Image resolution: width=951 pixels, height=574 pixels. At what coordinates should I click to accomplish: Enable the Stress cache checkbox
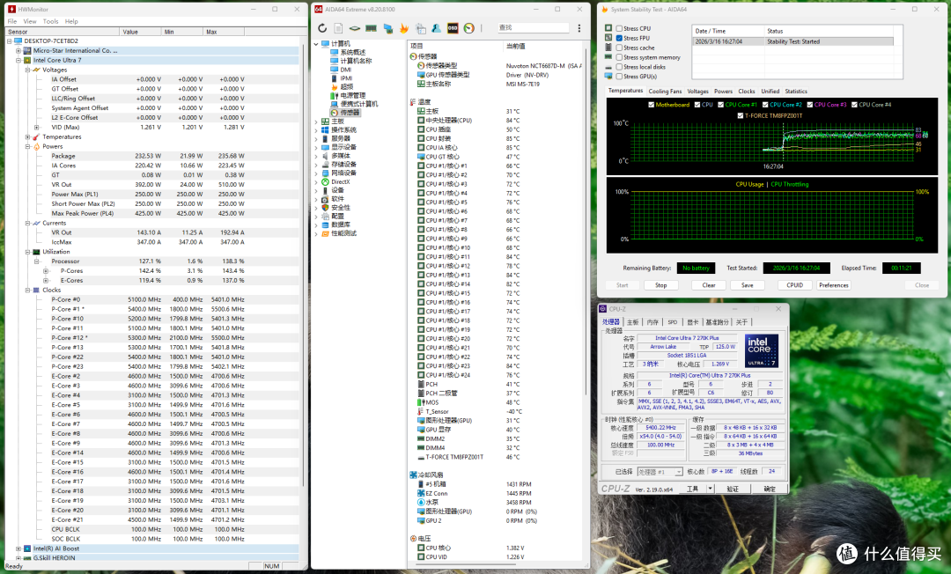[x=619, y=48]
